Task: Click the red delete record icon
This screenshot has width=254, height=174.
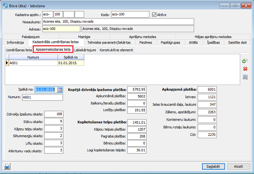Action: click(245, 69)
